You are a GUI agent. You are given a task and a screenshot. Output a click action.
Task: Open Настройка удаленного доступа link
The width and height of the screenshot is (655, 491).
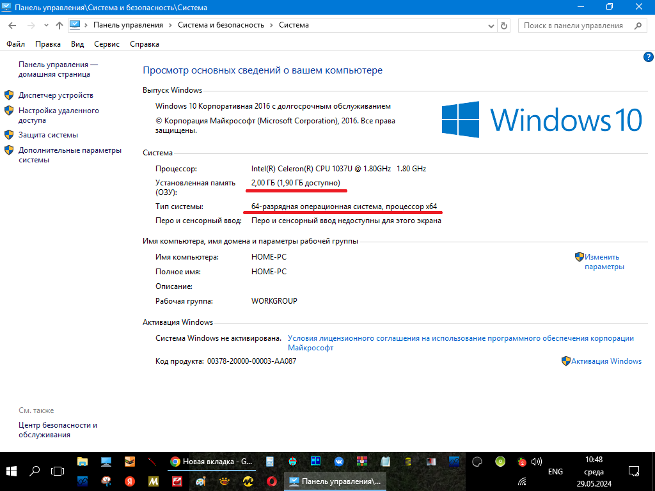point(58,115)
